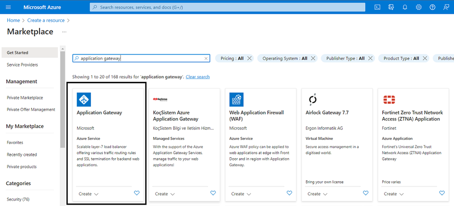Click the 'Azure Application' label on Fortinet card

pos(397,139)
